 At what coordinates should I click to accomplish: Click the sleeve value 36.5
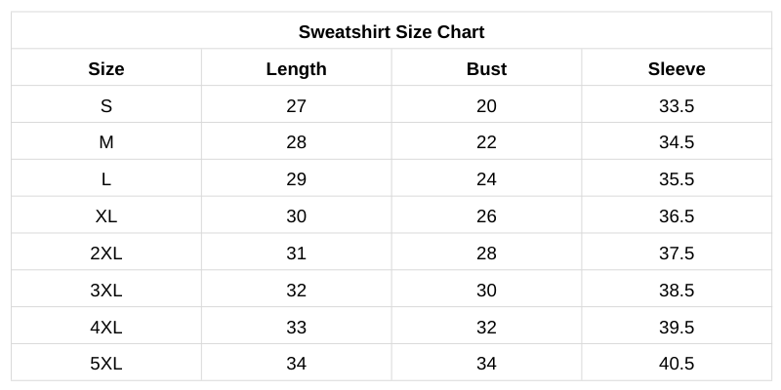677,216
